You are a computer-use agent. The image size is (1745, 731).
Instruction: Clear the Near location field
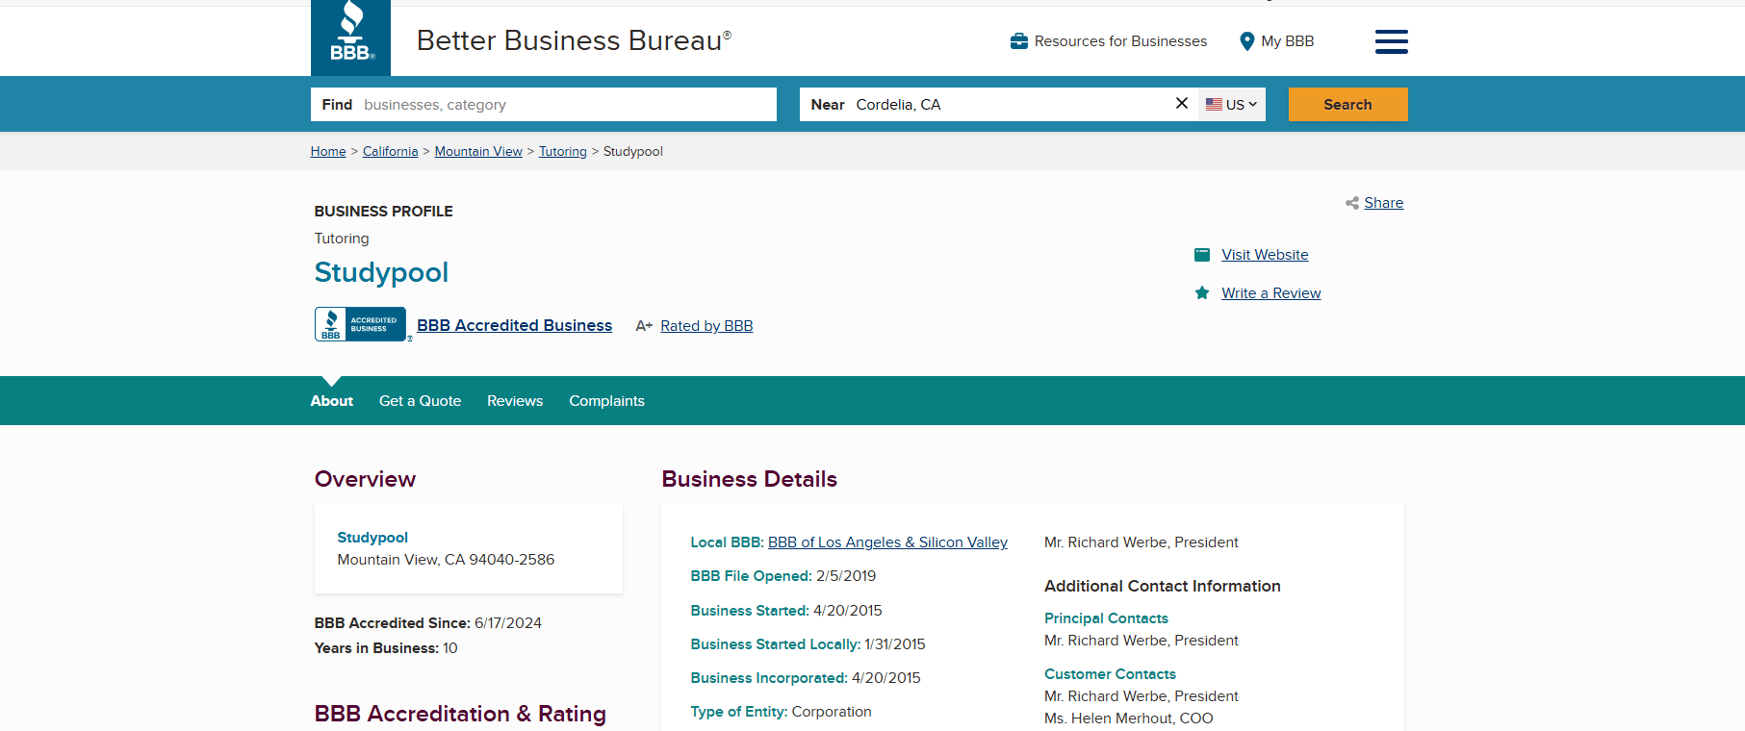coord(1181,104)
